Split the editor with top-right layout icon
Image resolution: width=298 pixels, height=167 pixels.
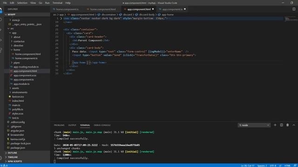[x=294, y=9]
